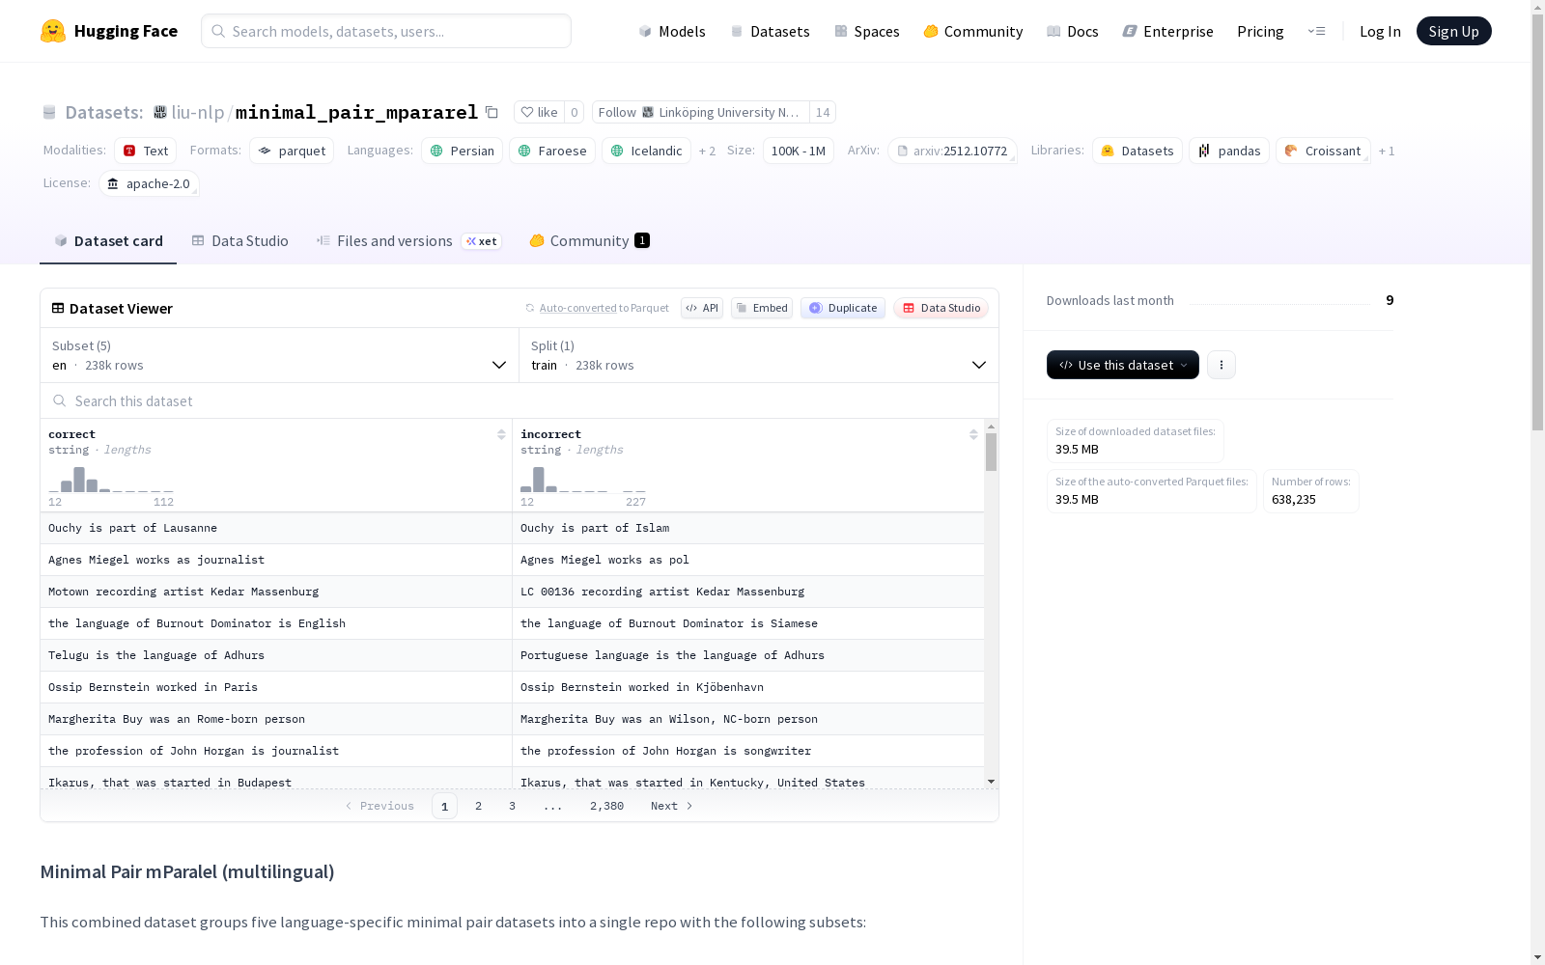Screen dimensions: 1545x965
Task: Open the arxiv:2512.10772 tag
Action: coord(952,151)
